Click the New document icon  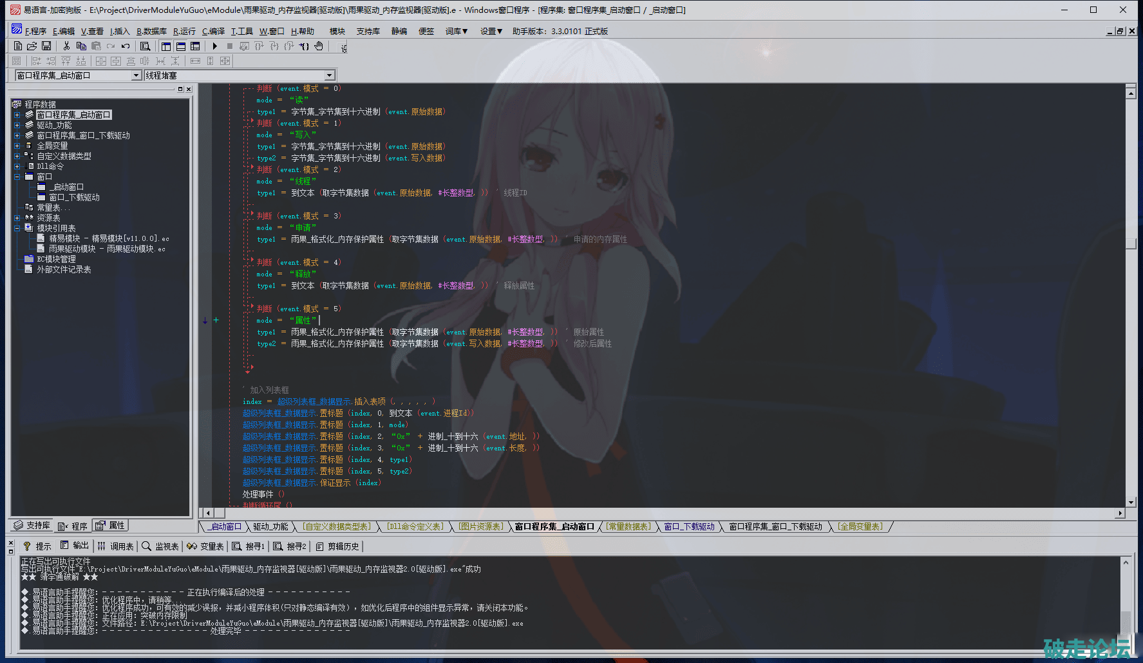(18, 46)
